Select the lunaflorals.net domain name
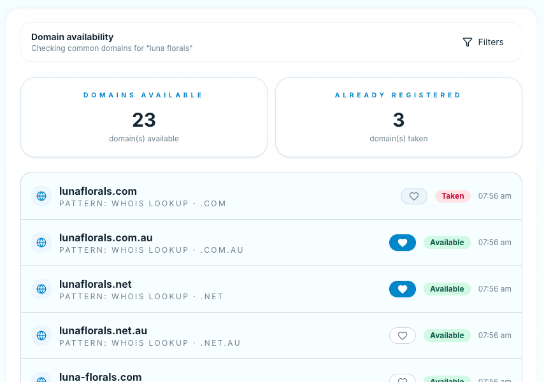This screenshot has height=382, width=544. [x=96, y=284]
